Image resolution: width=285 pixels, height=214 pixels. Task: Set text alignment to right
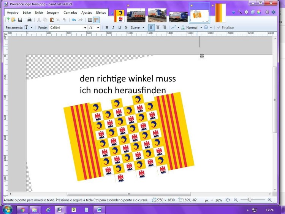tap(164, 27)
